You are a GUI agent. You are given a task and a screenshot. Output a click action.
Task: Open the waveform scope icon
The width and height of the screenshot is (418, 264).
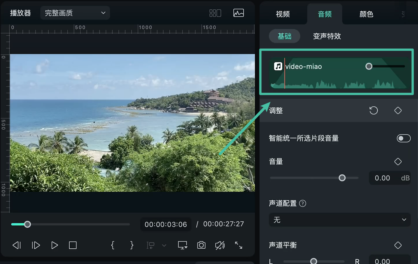tap(238, 13)
